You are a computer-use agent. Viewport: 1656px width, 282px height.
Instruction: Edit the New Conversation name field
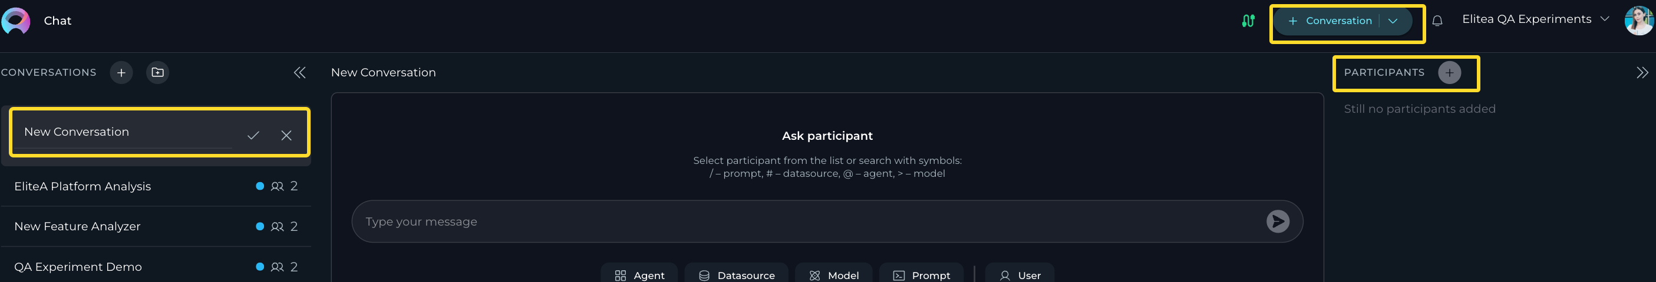click(124, 132)
